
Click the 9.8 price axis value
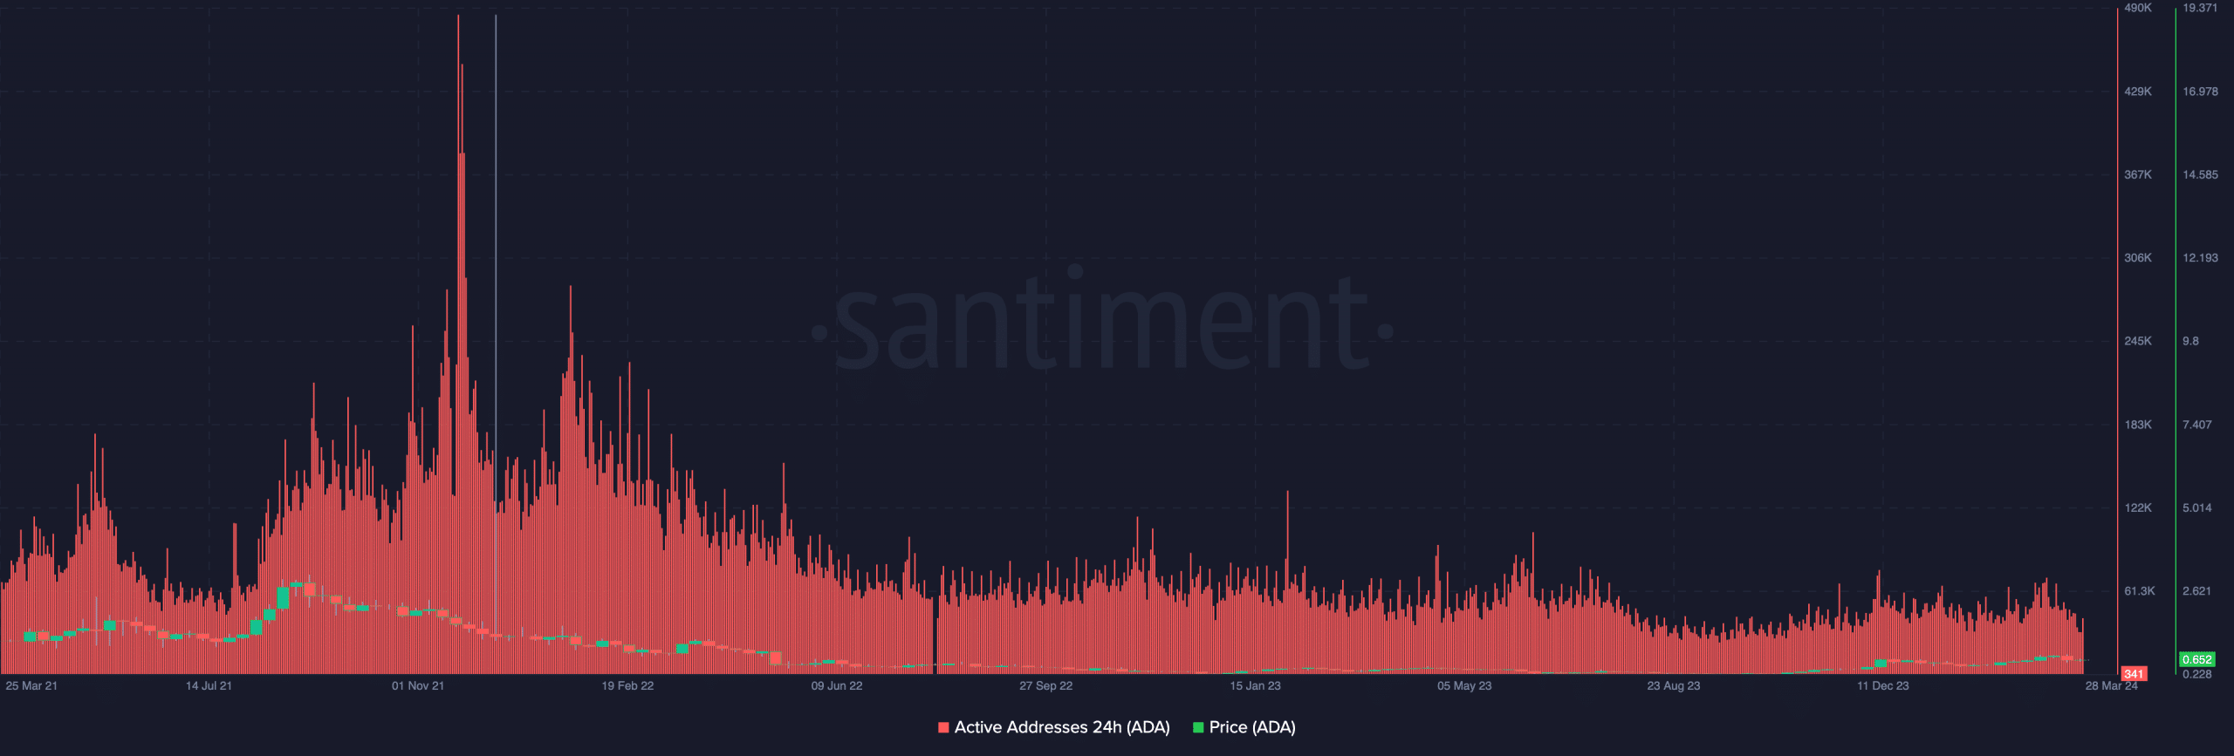tap(2190, 342)
